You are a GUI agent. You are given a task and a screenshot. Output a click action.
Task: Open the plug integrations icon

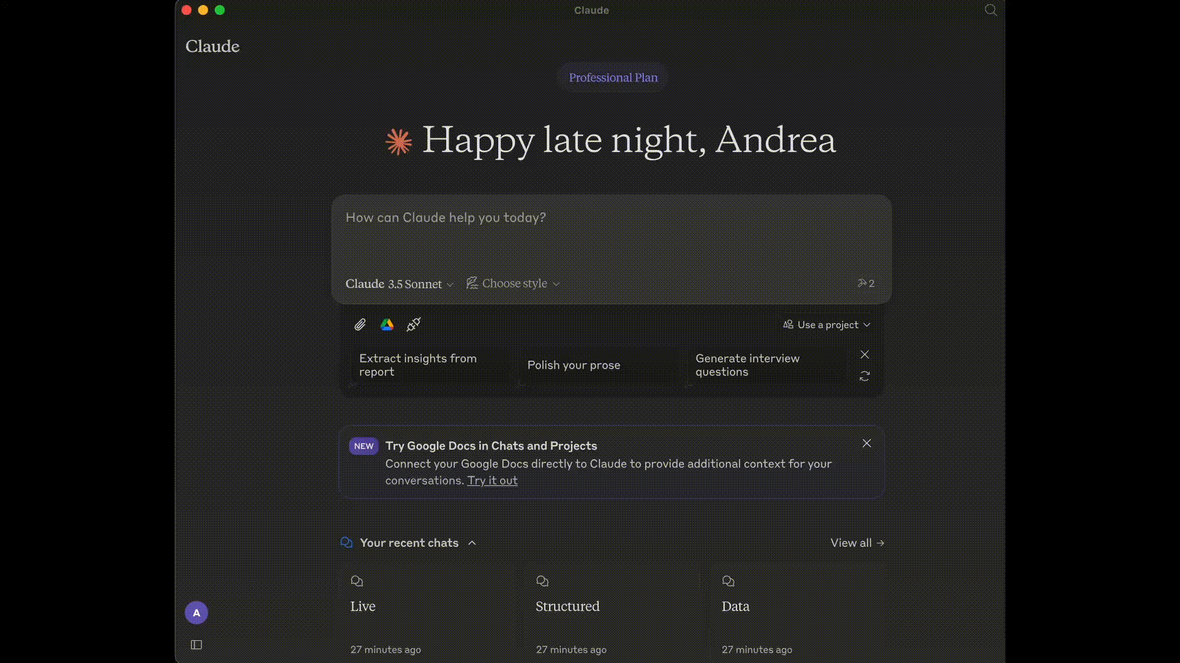(x=414, y=324)
